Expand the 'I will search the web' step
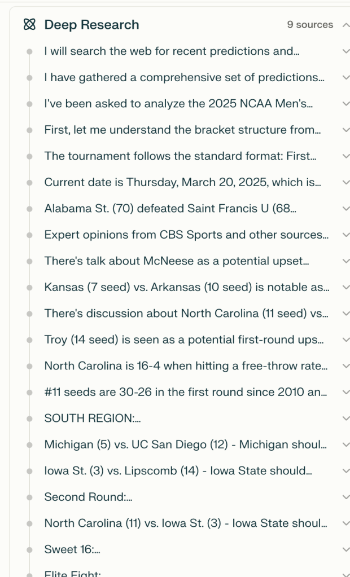The width and height of the screenshot is (350, 577). (345, 51)
